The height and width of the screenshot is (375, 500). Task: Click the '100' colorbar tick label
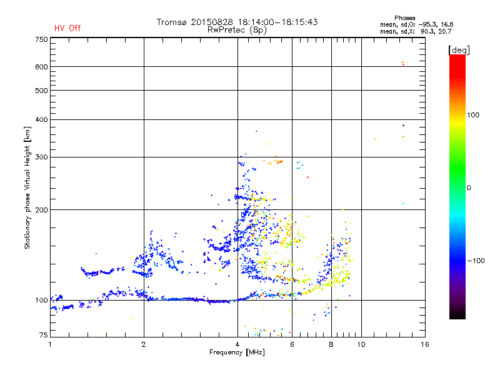pyautogui.click(x=473, y=115)
